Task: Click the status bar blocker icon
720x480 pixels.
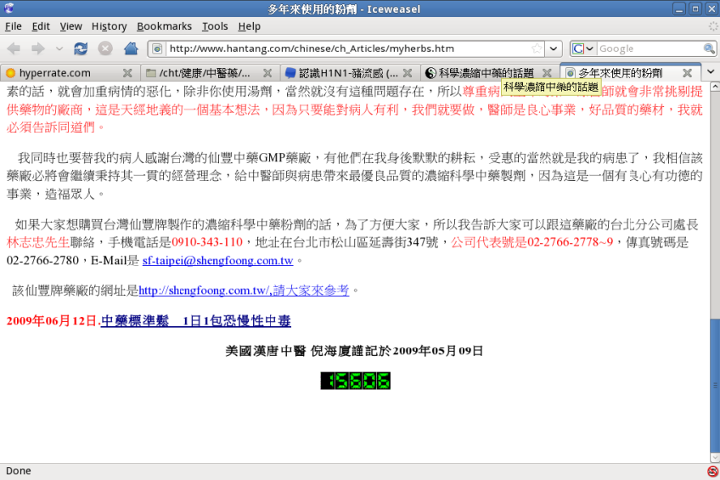Action: [712, 471]
